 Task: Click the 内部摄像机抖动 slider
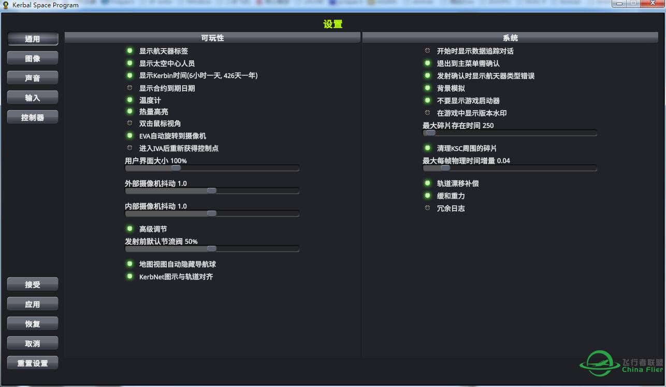[x=212, y=213]
